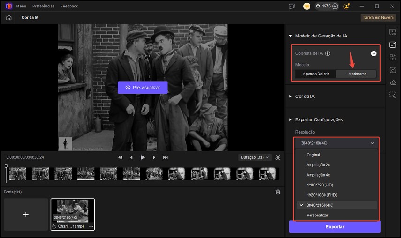Click the Pre-visualizar button
401x238 pixels.
click(143, 88)
